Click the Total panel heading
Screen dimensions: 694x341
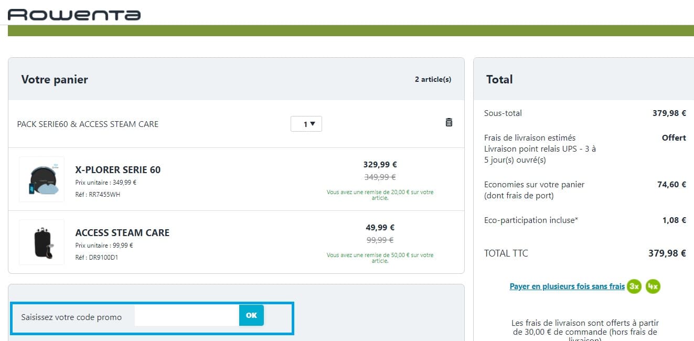[x=499, y=79]
